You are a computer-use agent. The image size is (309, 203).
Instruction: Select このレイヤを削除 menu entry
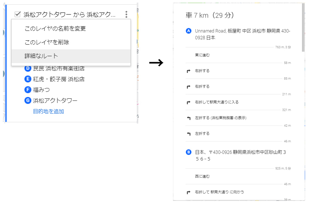[71, 42]
